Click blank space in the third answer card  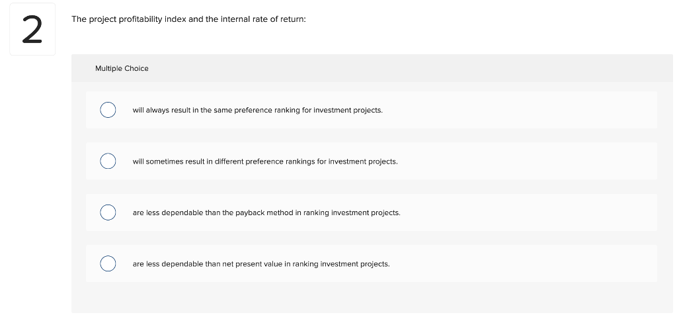click(529, 212)
